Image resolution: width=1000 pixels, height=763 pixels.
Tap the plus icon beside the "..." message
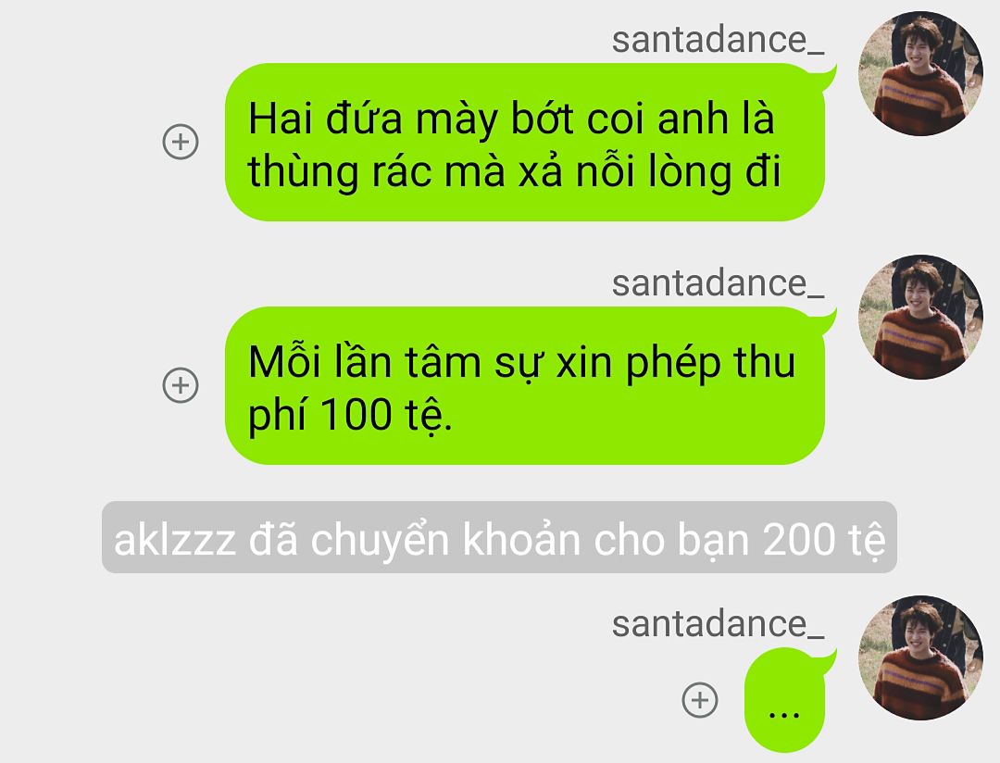700,700
